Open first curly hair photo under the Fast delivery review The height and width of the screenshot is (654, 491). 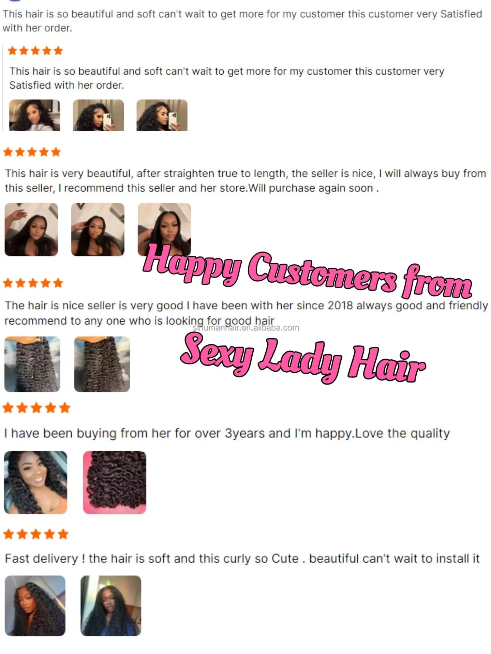pos(35,606)
